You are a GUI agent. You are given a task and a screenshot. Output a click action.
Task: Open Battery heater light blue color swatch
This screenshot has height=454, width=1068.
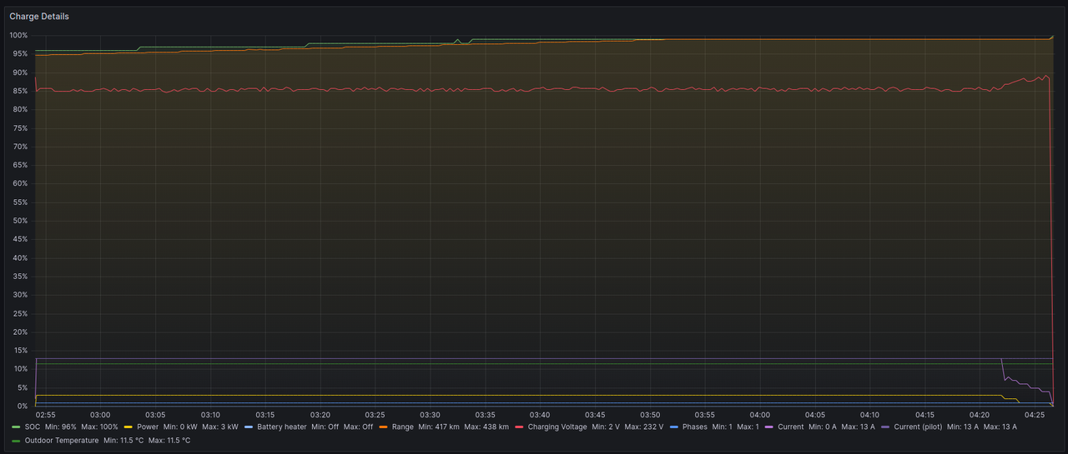[249, 427]
